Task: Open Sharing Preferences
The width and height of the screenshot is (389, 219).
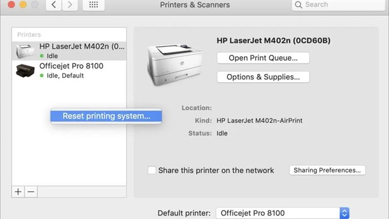Action: (327, 170)
